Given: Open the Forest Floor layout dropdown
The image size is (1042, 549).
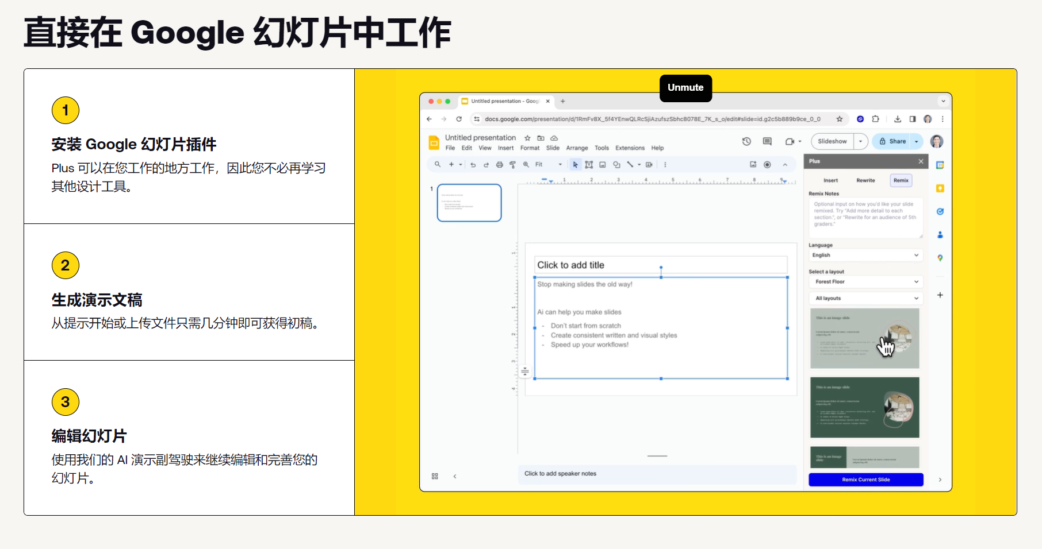Looking at the screenshot, I should [865, 282].
